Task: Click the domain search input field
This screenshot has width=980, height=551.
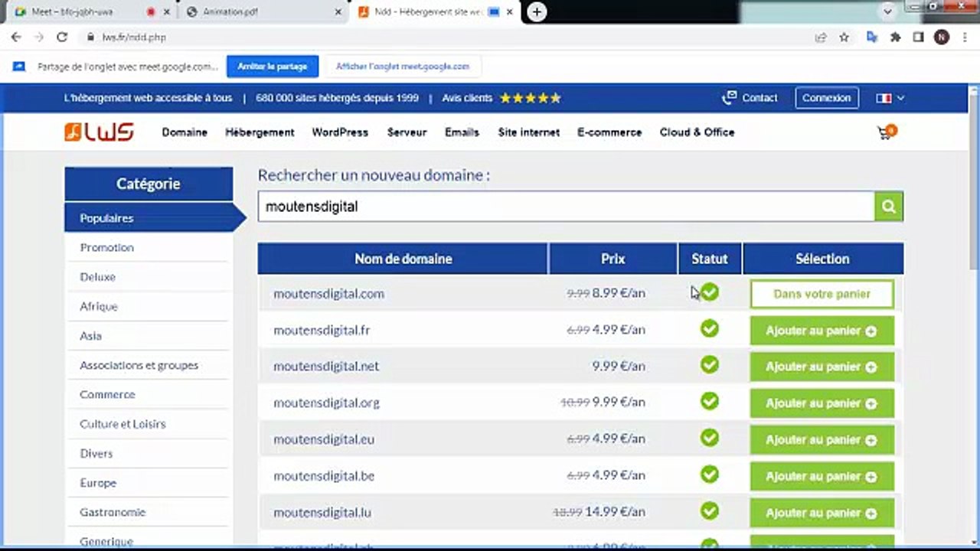Action: click(567, 207)
